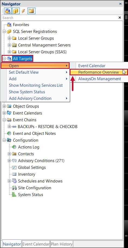Expand Advisory Conditions (271) node
The image size is (128, 248).
click(9, 161)
